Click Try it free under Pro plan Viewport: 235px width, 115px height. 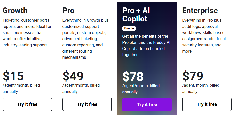(87, 104)
